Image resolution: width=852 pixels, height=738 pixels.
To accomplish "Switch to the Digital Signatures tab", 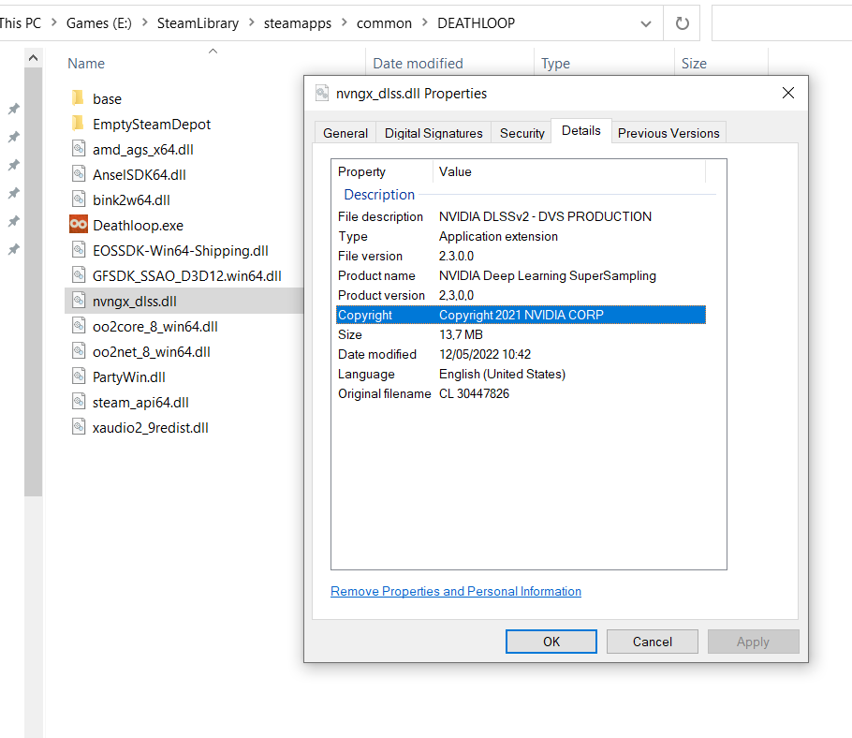I will [433, 133].
